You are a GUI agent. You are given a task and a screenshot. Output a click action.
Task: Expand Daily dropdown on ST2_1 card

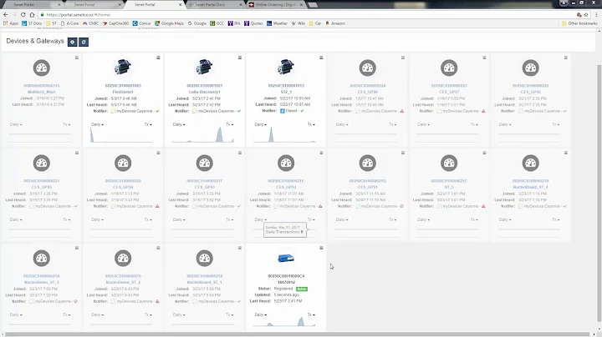coord(260,124)
